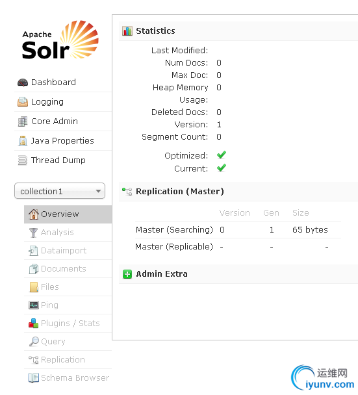Open the Ping link
Screen dimensions: 358x395
[x=68, y=305]
